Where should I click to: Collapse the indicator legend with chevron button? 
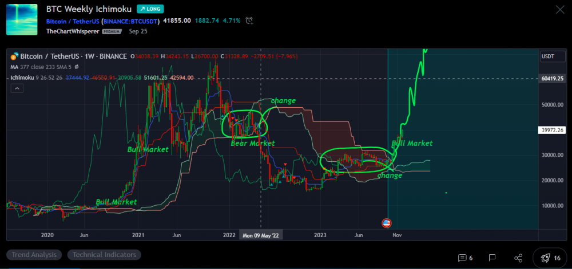17,88
